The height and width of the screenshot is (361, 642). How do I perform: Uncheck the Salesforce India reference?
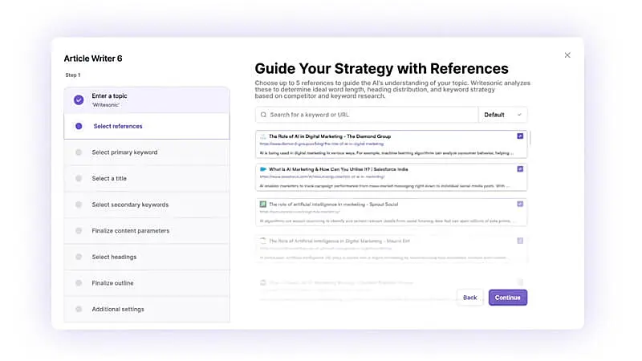tap(520, 169)
